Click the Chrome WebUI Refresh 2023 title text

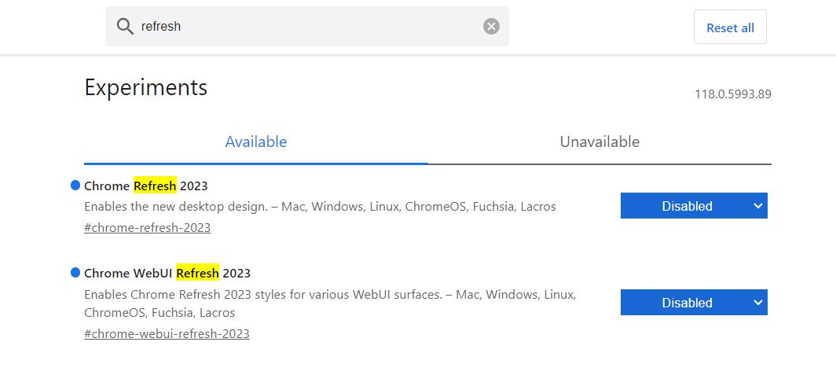167,273
